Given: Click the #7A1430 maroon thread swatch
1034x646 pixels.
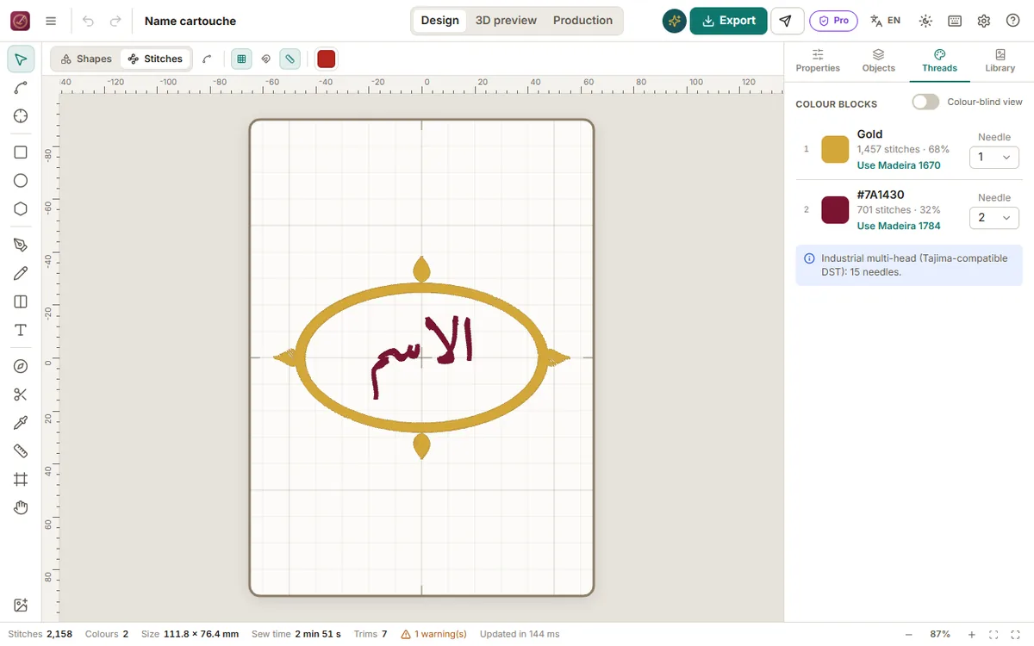Looking at the screenshot, I should tap(835, 209).
